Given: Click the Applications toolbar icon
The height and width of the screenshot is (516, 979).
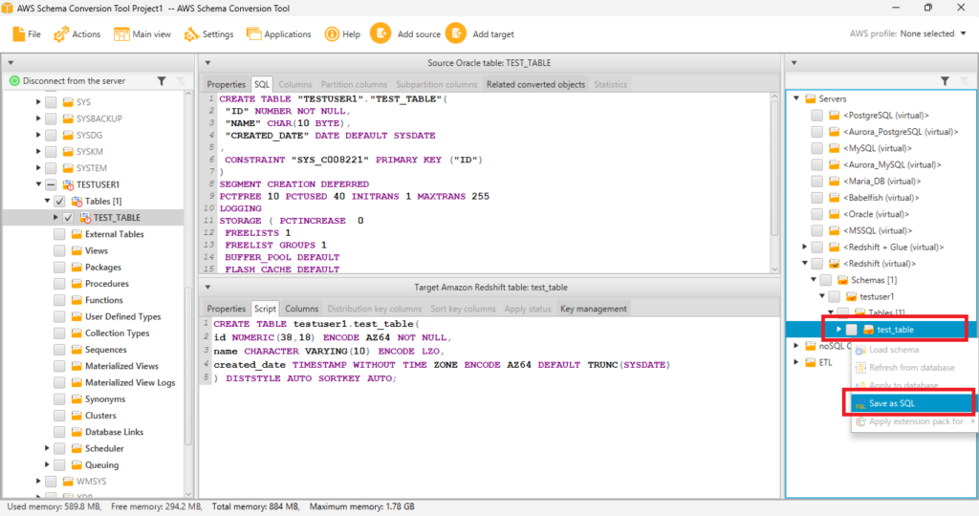Looking at the screenshot, I should click(x=254, y=33).
